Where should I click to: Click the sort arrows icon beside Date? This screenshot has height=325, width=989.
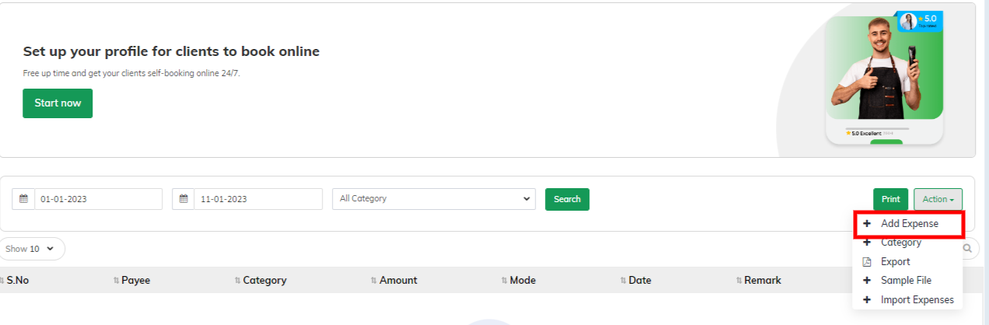tap(624, 280)
